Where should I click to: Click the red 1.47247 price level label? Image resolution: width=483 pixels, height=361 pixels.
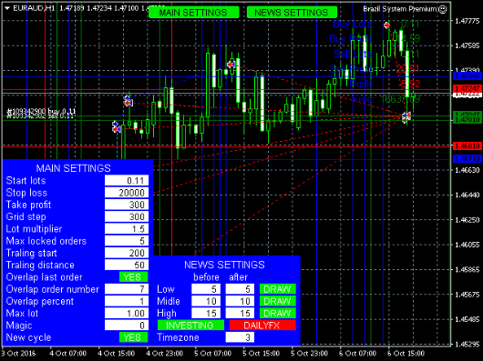click(x=468, y=88)
